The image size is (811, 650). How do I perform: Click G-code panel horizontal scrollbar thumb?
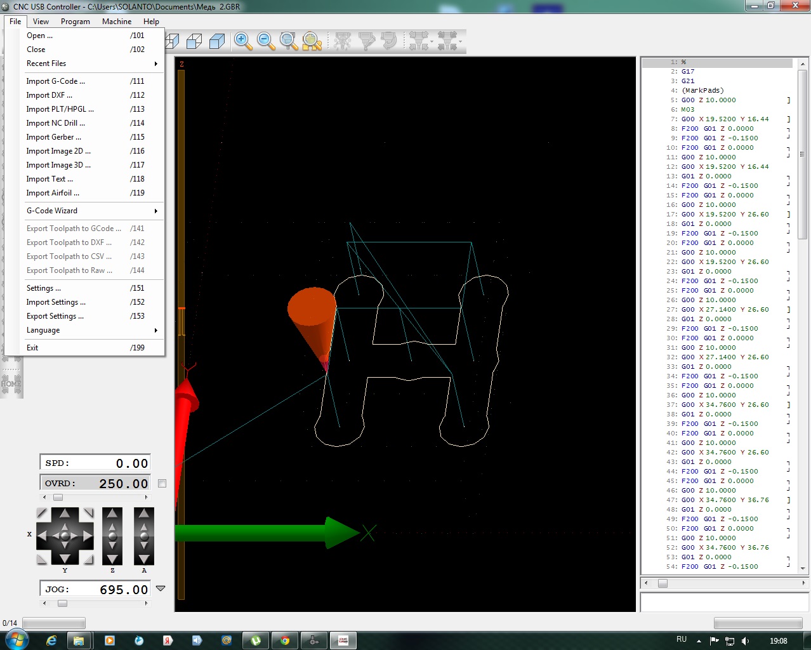pyautogui.click(x=663, y=583)
